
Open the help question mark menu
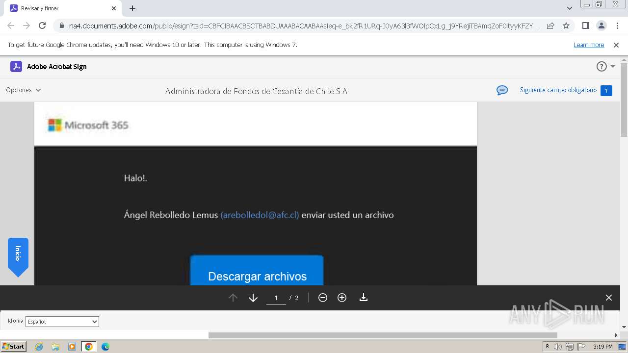[602, 67]
